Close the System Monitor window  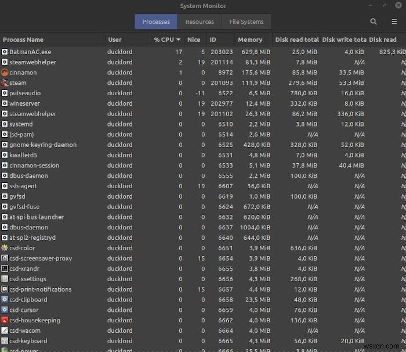(398, 5)
